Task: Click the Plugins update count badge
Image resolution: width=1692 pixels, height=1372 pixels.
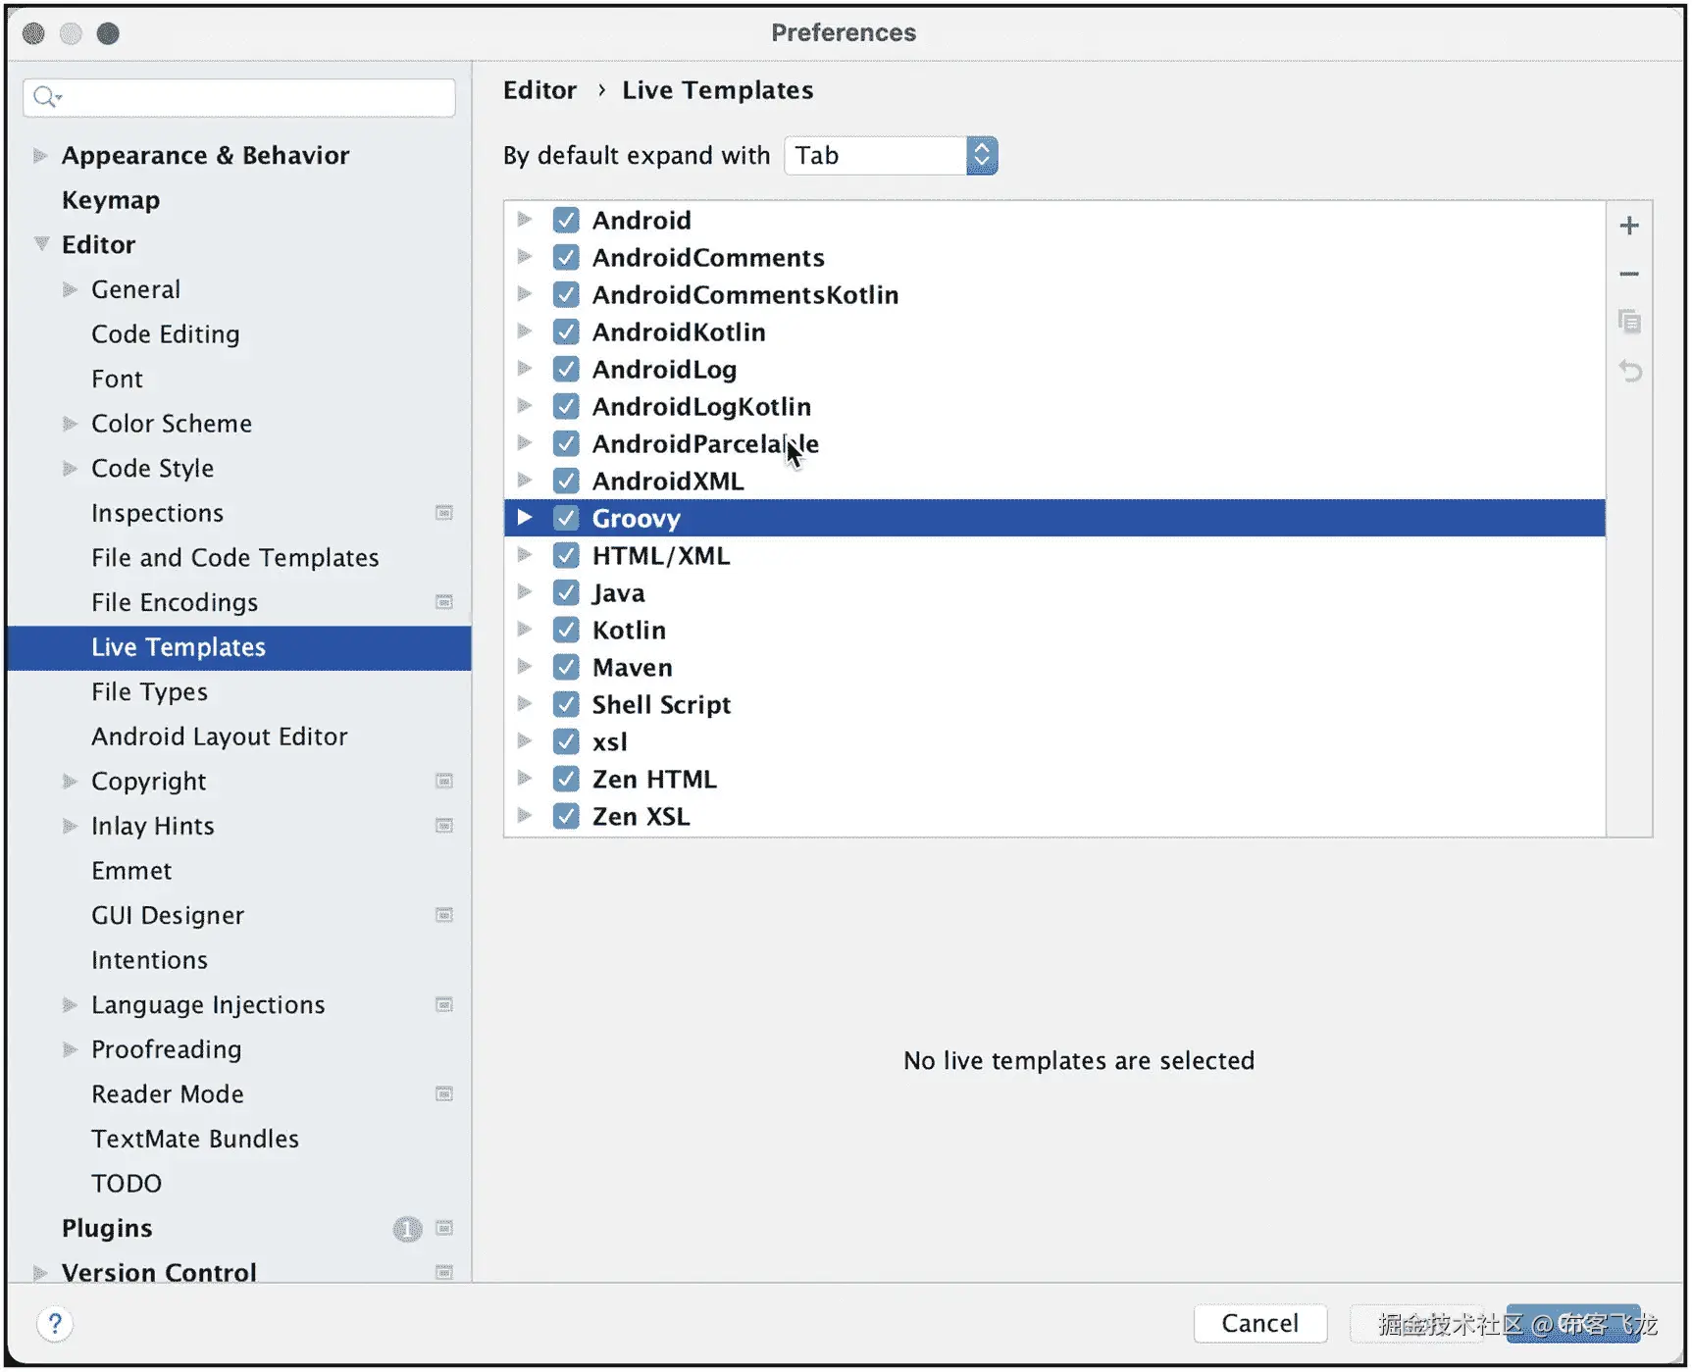Action: [407, 1228]
